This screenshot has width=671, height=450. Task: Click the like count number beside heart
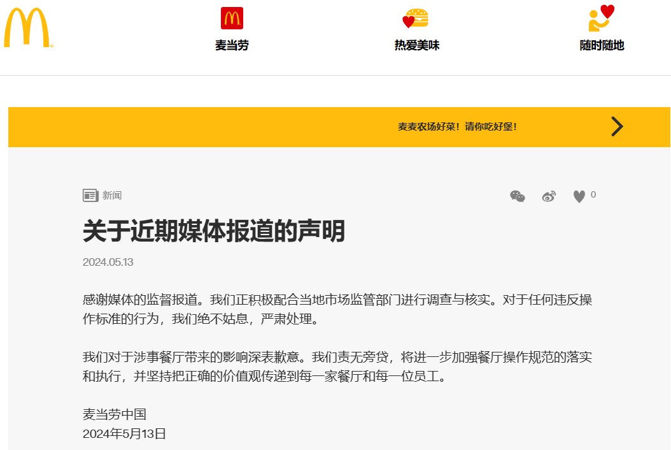pyautogui.click(x=593, y=194)
